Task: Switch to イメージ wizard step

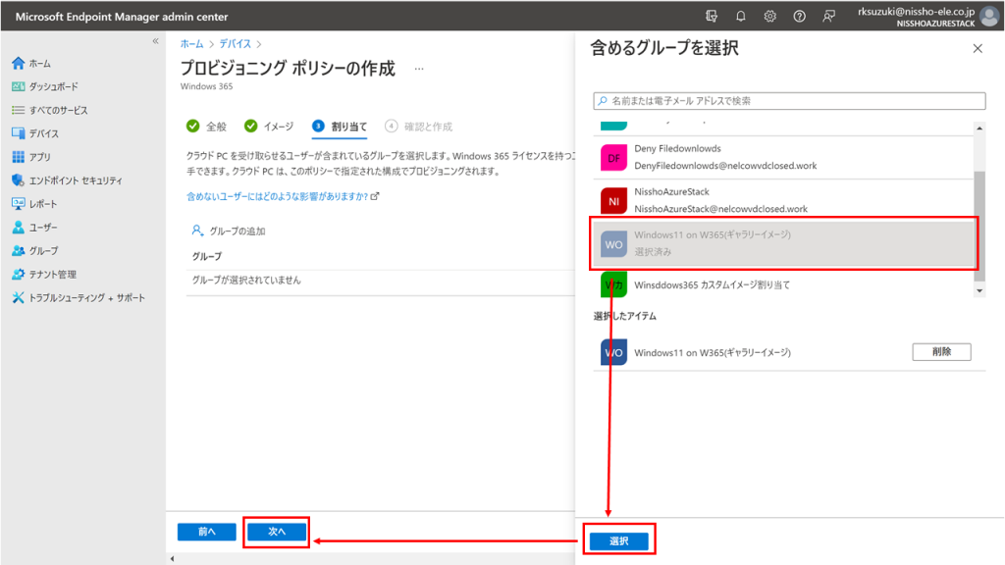Action: [269, 127]
